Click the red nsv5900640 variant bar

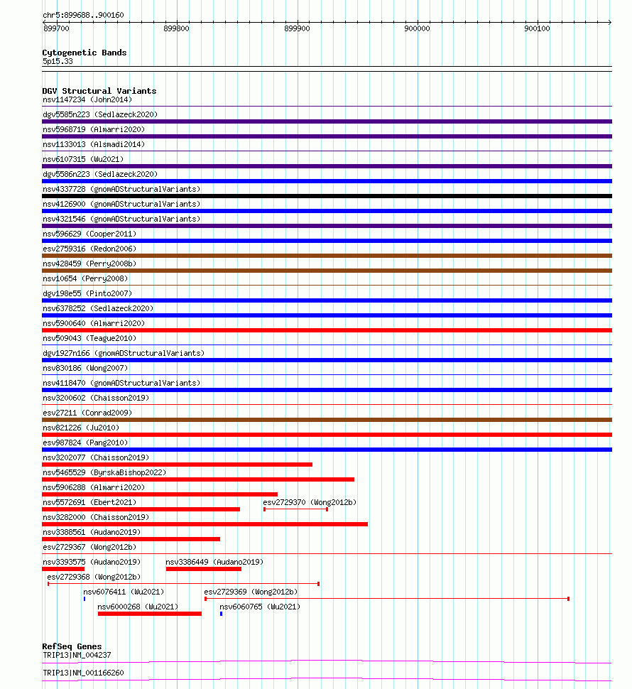327,330
